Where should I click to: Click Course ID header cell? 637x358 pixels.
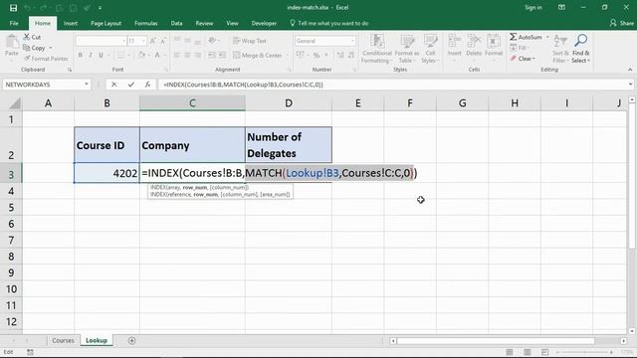point(106,145)
